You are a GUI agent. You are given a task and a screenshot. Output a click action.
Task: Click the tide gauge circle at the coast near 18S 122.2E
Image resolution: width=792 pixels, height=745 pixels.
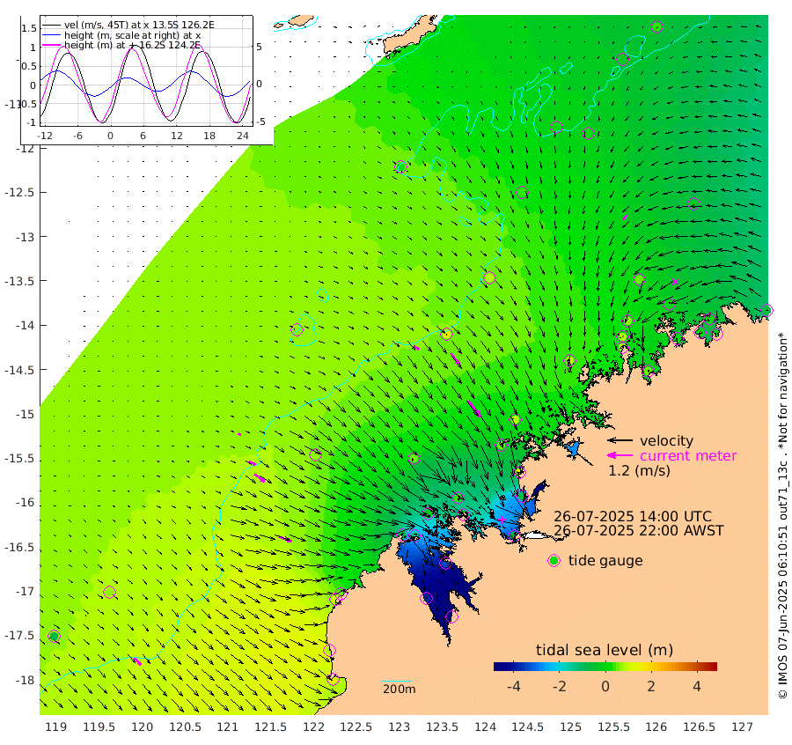pyautogui.click(x=333, y=679)
